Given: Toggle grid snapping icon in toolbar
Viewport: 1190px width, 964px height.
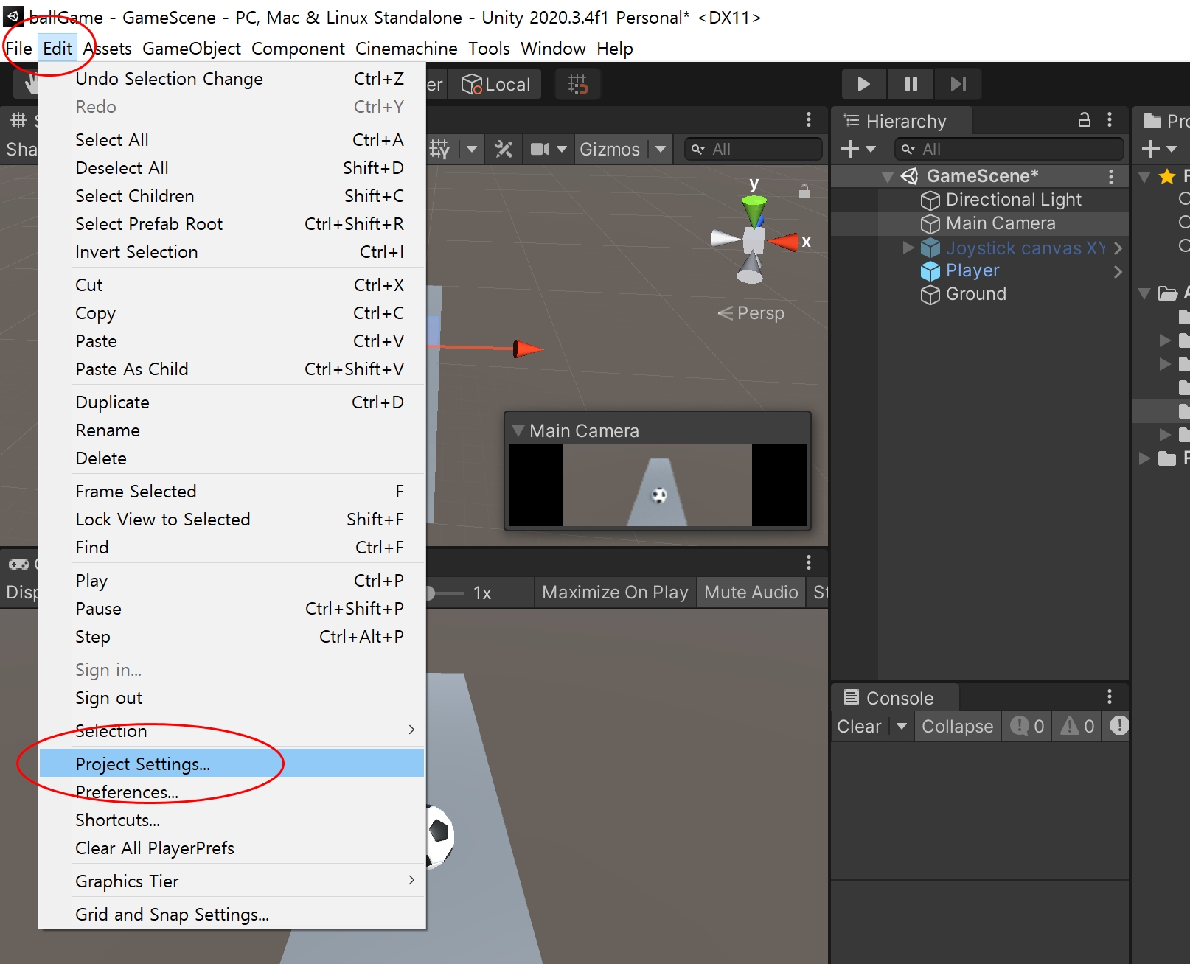Looking at the screenshot, I should tap(578, 85).
